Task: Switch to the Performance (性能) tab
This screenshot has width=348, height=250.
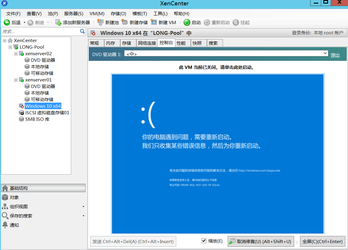Action: point(183,43)
